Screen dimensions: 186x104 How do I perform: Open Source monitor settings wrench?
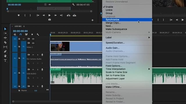click(x=73, y=5)
